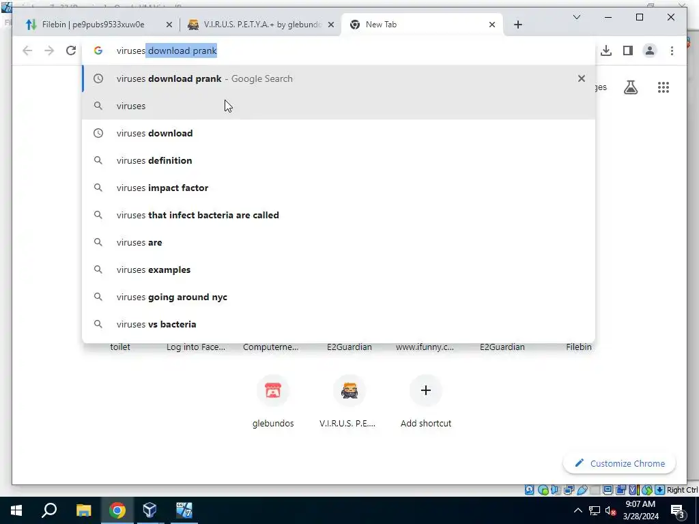Open the www.ifunny.c... shortcut
The width and height of the screenshot is (699, 524).
click(x=425, y=347)
